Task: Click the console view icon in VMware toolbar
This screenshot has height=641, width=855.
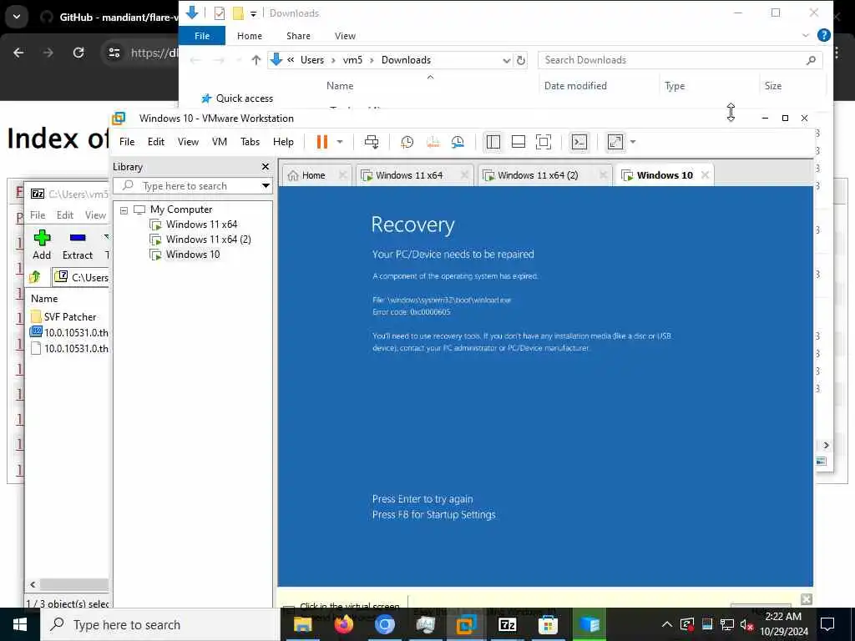Action: (579, 142)
